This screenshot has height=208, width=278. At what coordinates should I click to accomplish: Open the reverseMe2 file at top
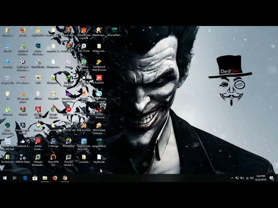tap(114, 32)
